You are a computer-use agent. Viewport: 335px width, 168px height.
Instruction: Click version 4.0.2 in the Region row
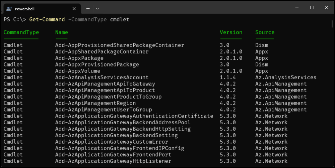[x=228, y=103]
